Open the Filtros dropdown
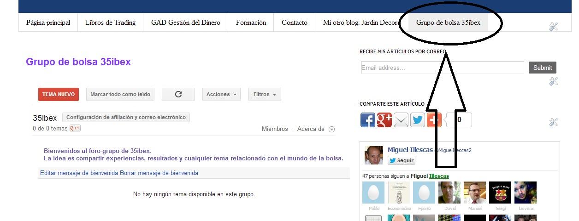579x221 pixels. click(265, 94)
